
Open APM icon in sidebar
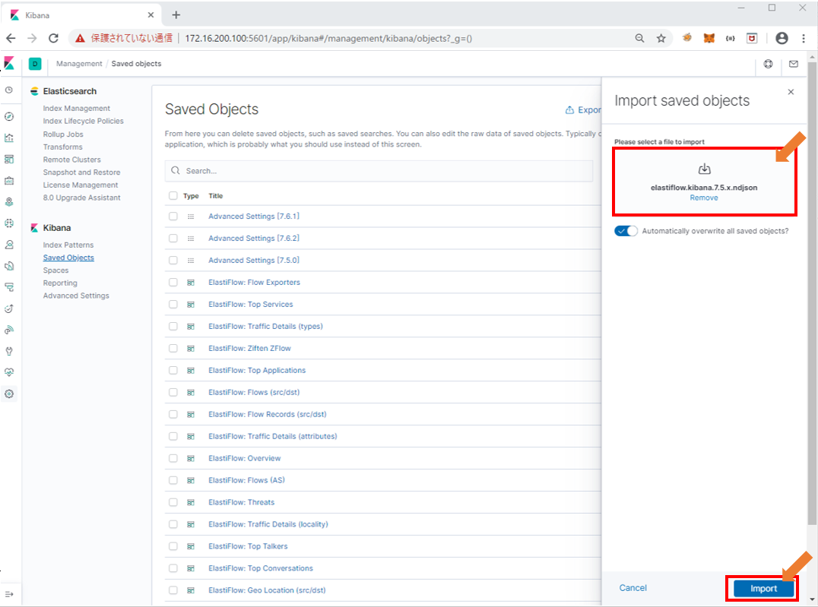coord(9,287)
